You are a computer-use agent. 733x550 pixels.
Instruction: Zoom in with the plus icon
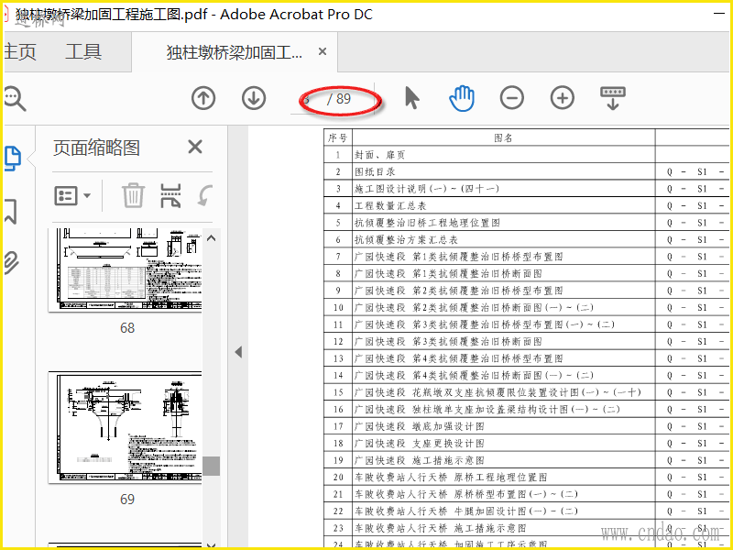[x=562, y=98]
